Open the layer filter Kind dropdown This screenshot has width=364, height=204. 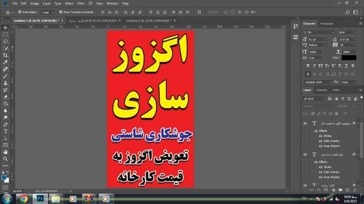click(x=313, y=99)
